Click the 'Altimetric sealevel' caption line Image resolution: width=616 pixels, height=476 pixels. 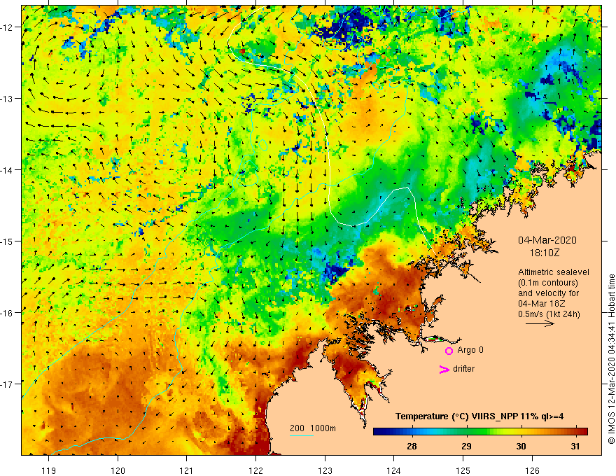pos(554,272)
